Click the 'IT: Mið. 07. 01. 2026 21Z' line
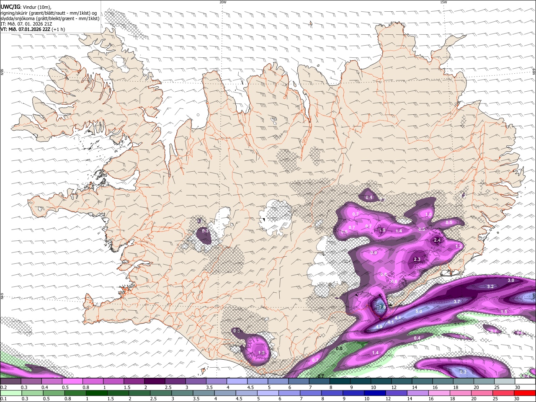Viewport: 536px width, 402px height. tap(26, 24)
